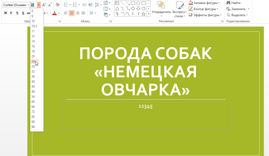Clear all formatting using the eraser icon
This screenshot has height=156, width=269.
click(57, 5)
